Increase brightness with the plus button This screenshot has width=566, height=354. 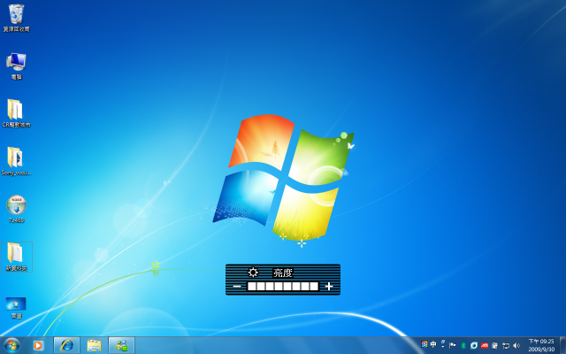click(x=328, y=287)
